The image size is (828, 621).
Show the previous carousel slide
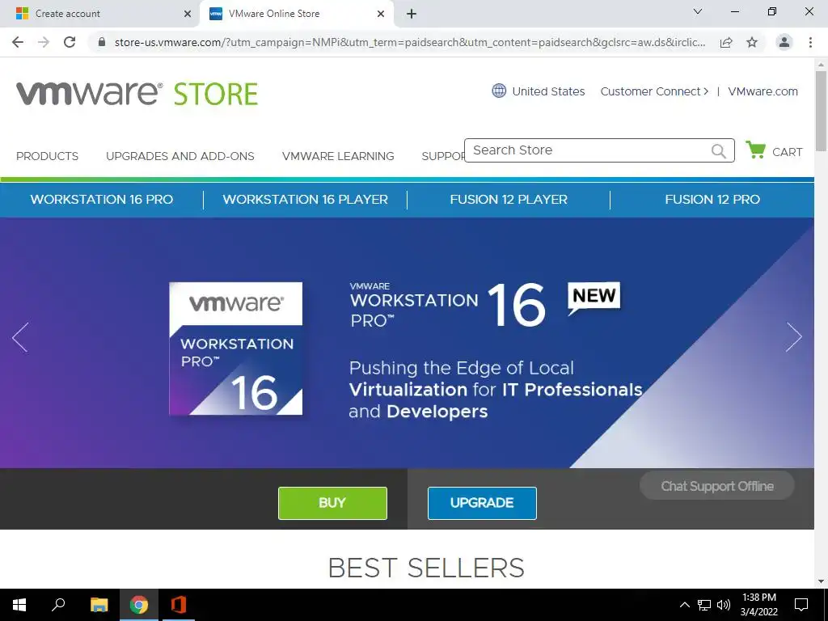[x=20, y=337]
